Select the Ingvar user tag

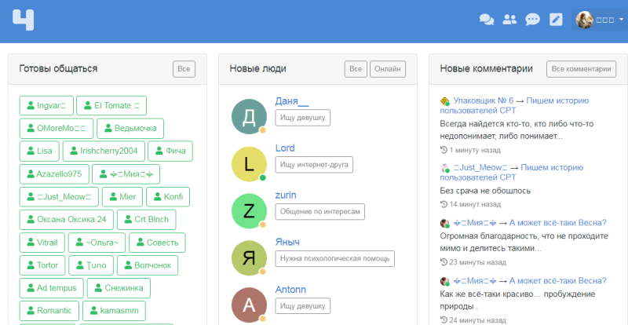pos(46,105)
